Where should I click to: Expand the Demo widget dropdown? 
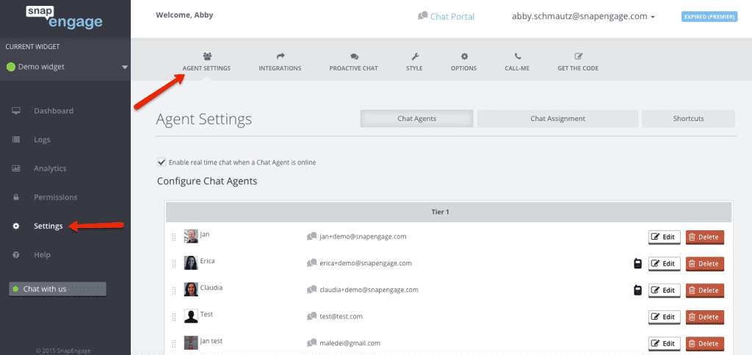pyautogui.click(x=124, y=67)
